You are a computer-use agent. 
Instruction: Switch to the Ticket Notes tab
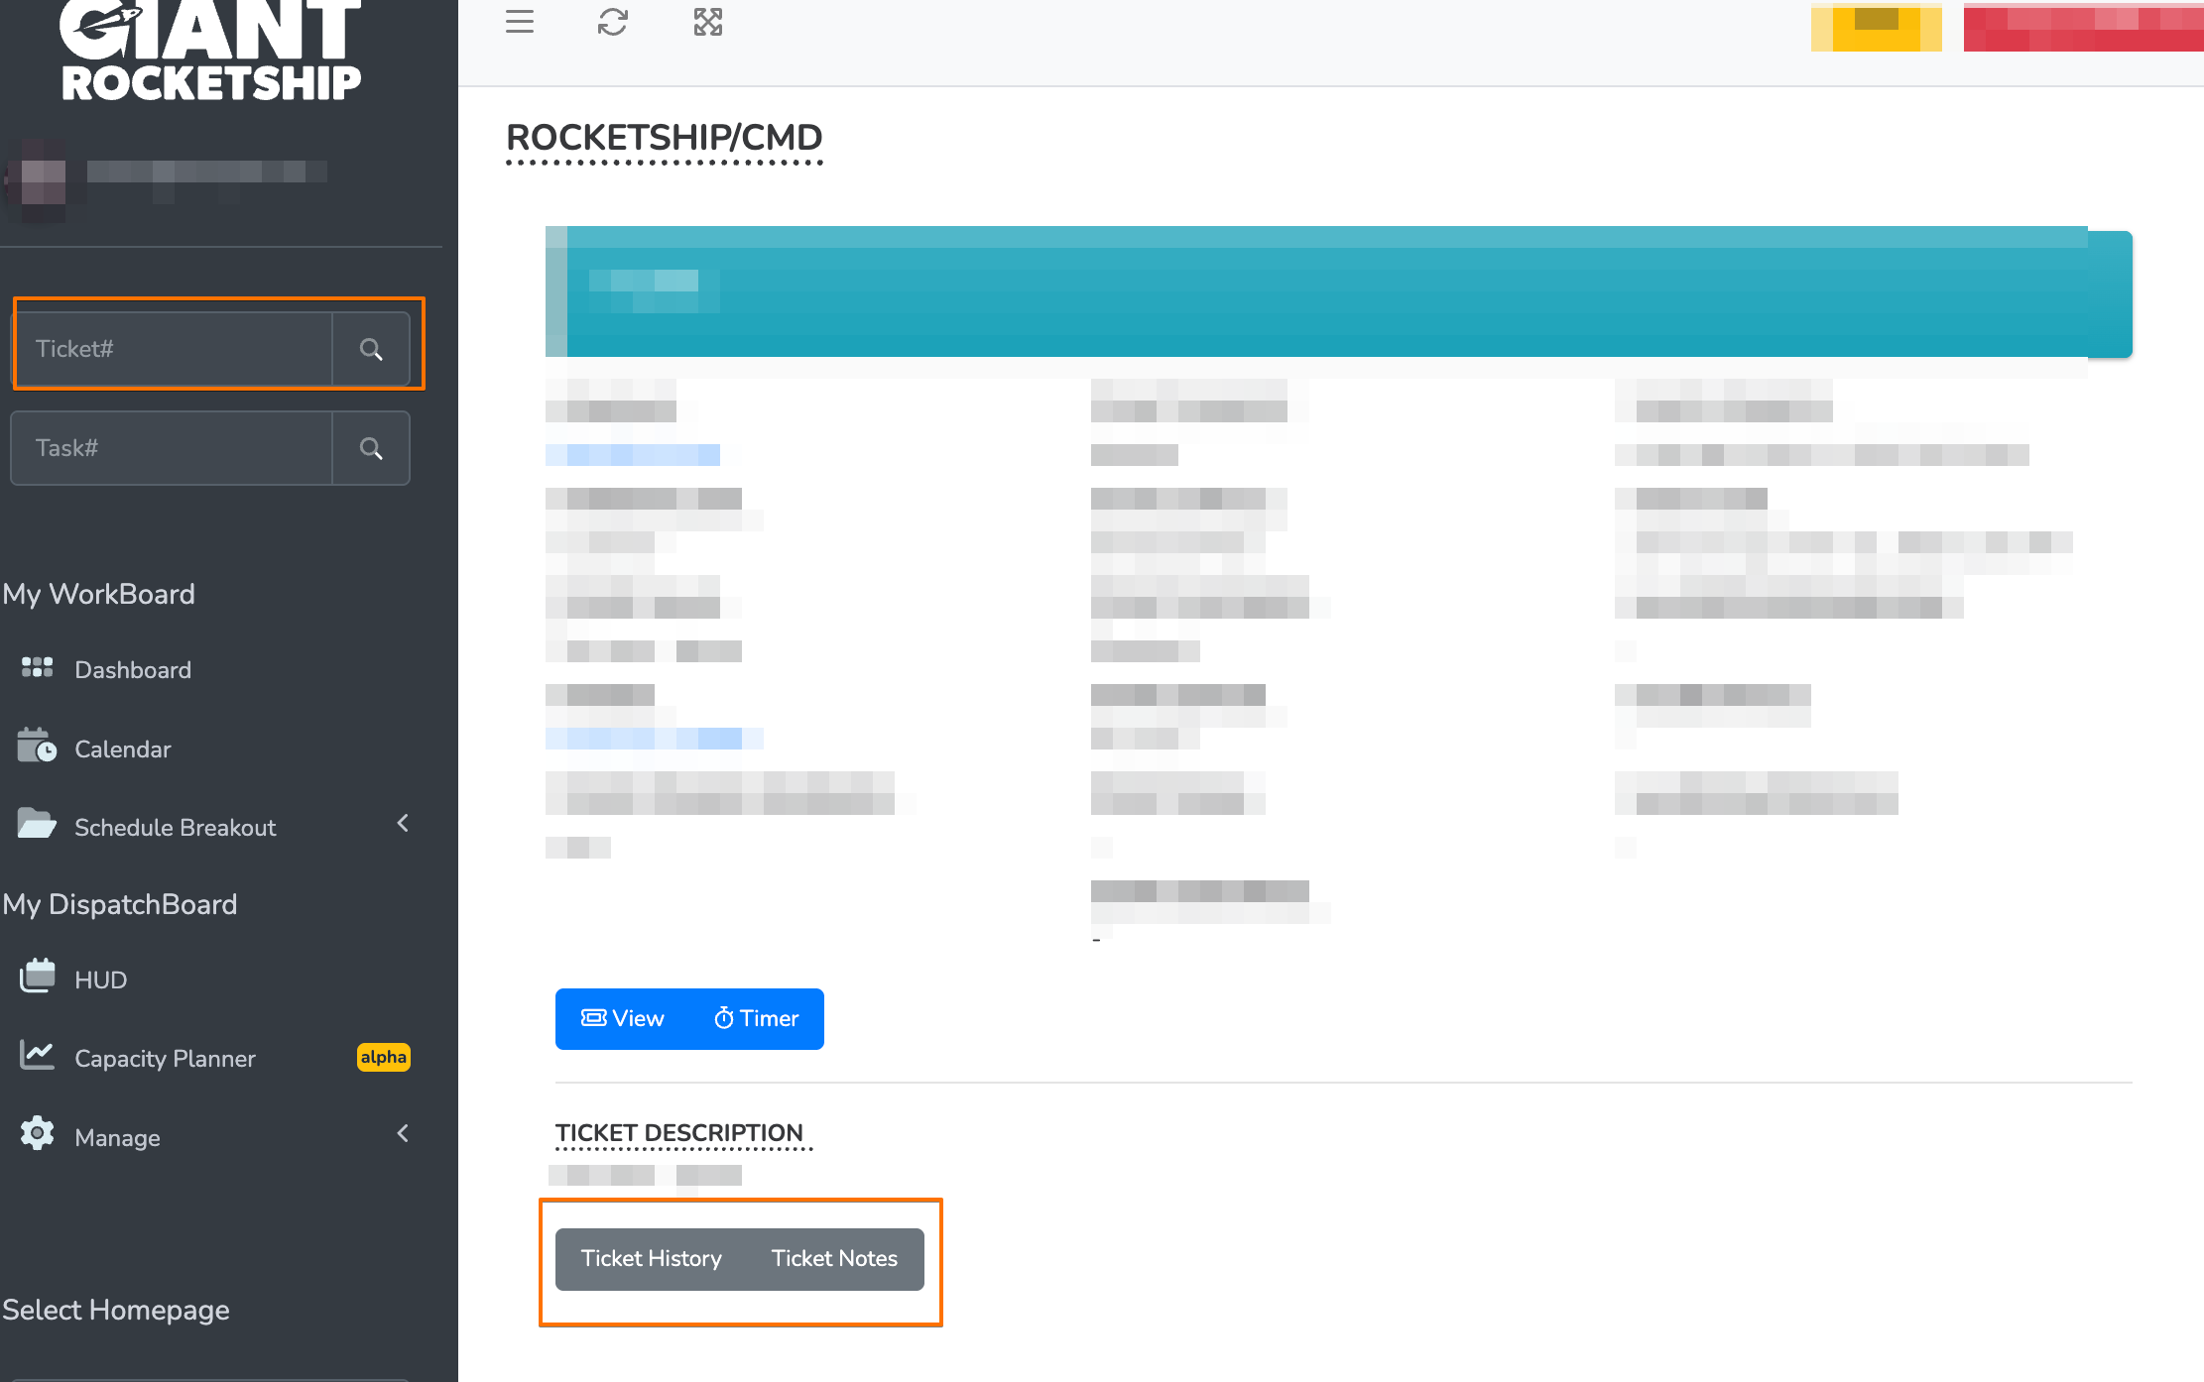click(834, 1259)
